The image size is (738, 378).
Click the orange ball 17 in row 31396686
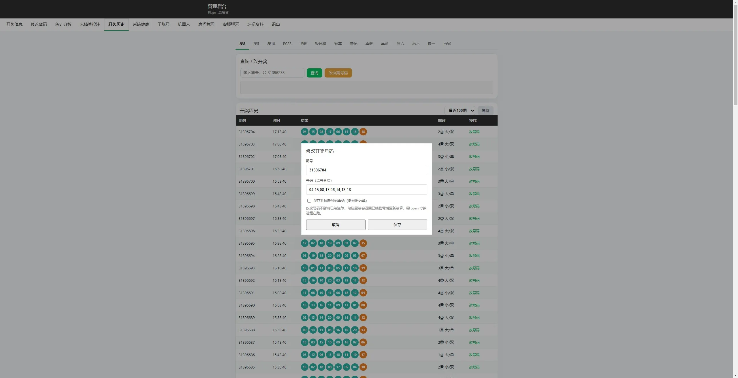tap(363, 355)
